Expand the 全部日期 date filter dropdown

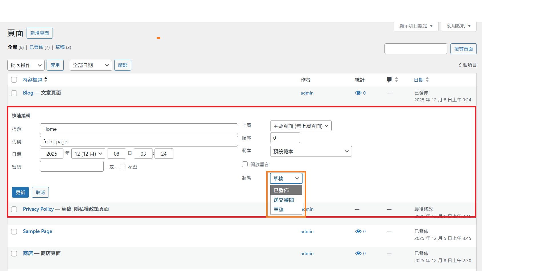(x=91, y=65)
